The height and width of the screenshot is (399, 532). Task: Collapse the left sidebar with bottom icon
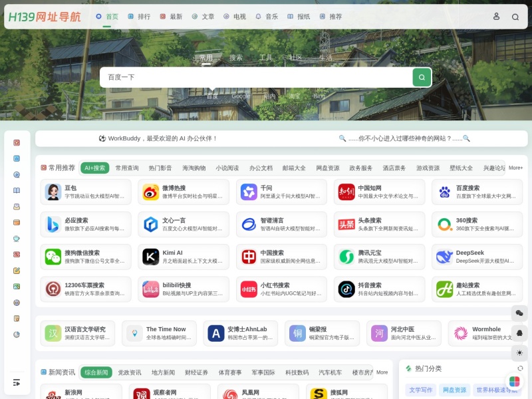(x=16, y=383)
